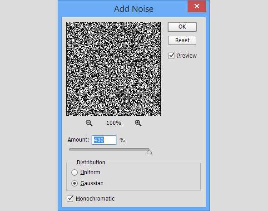This screenshot has height=211, width=268.
Task: Click the word Preview beside its checkbox
Action: point(187,56)
